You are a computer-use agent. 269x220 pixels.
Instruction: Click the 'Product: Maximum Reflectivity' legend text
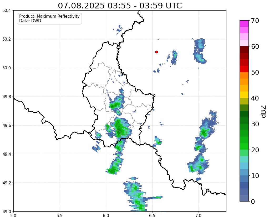49,16
